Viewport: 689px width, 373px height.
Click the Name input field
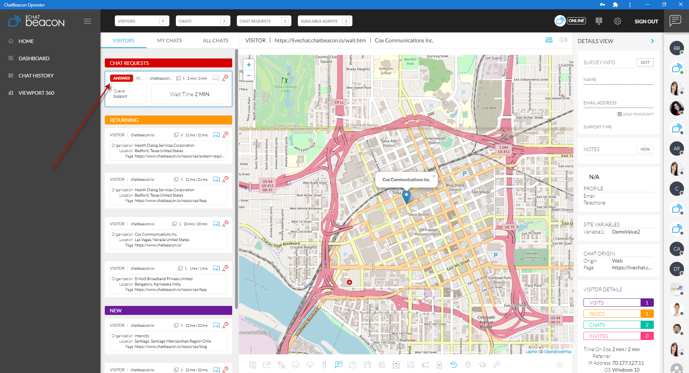tap(619, 80)
